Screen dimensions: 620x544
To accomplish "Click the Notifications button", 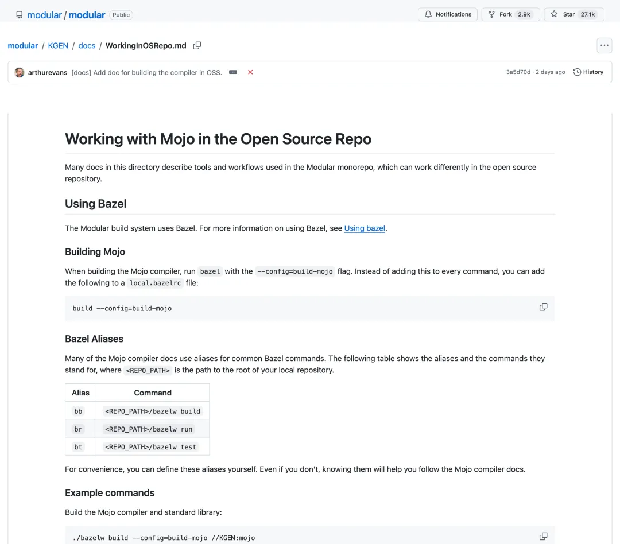I will coord(448,14).
